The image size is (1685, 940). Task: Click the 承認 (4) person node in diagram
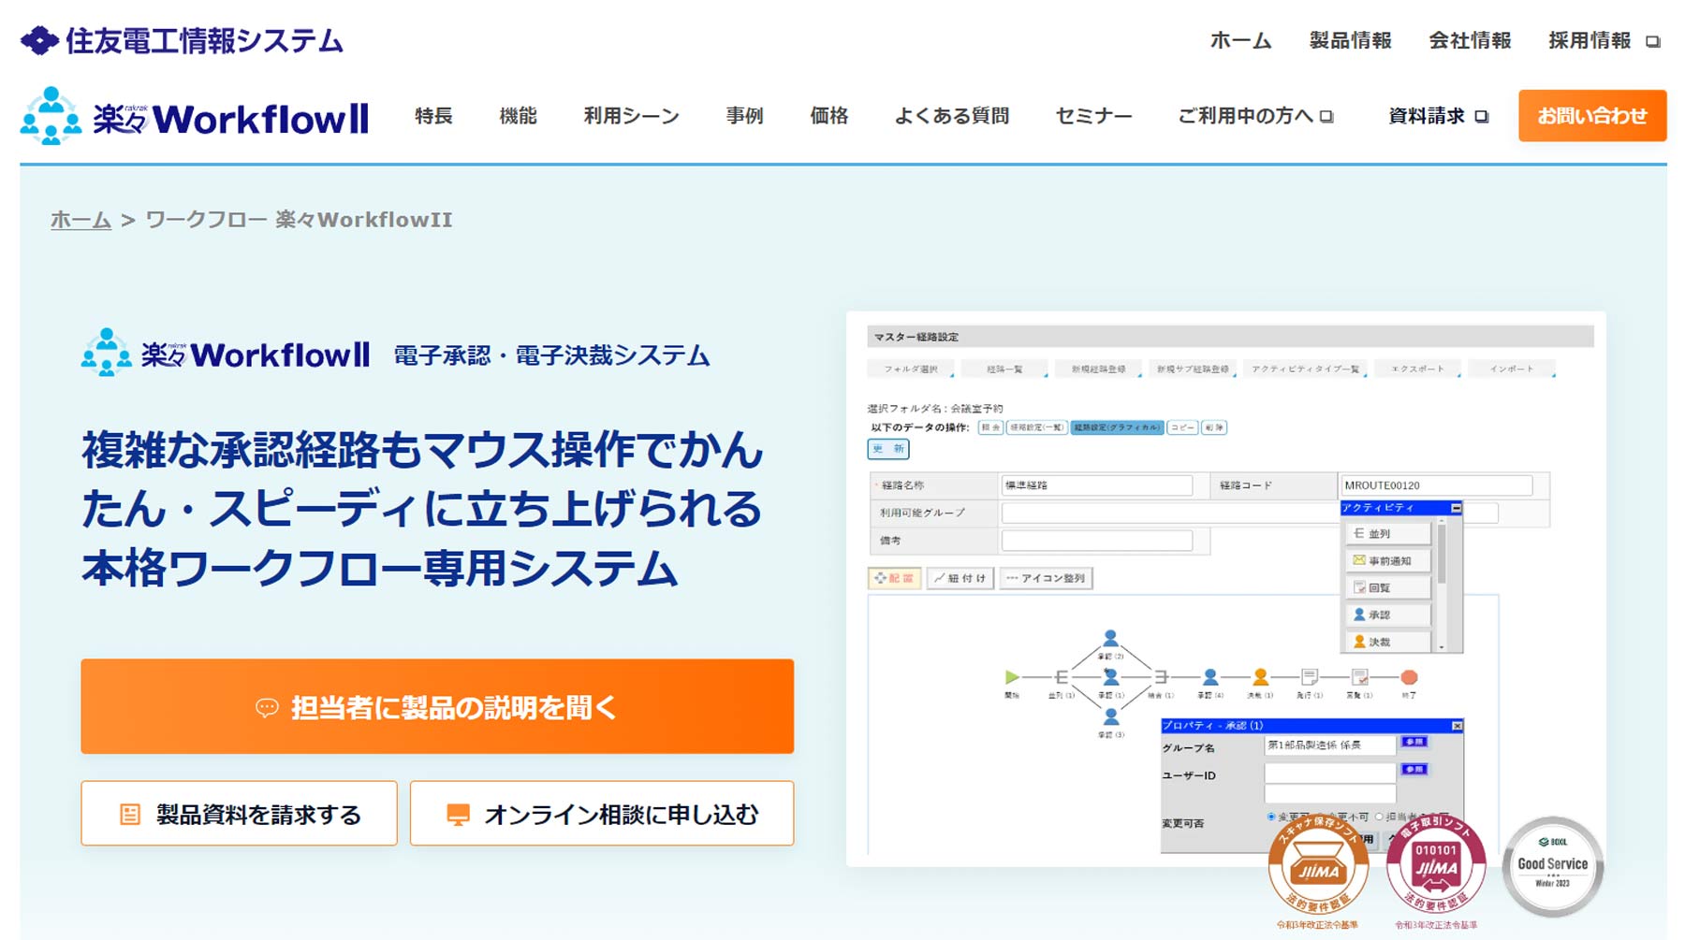pyautogui.click(x=1210, y=676)
